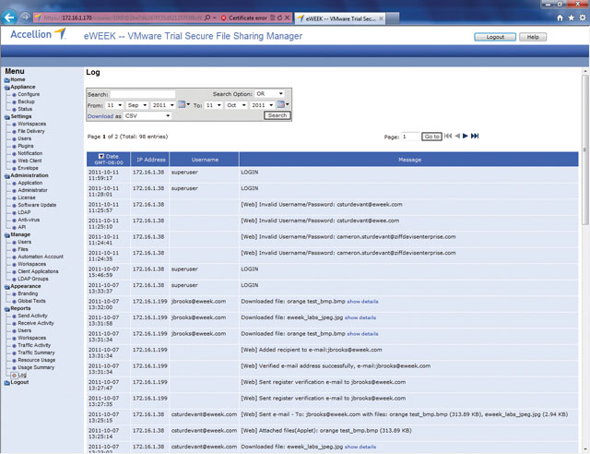Open Software Update menu item
The width and height of the screenshot is (590, 454).
[x=37, y=205]
